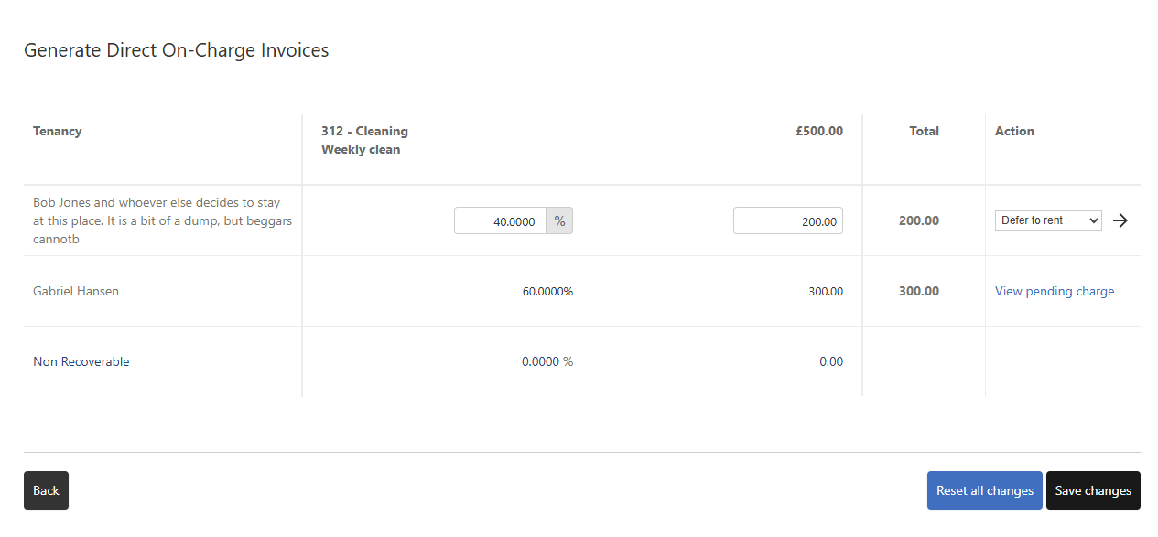The width and height of the screenshot is (1158, 537).
Task: Click the Non Recoverable link
Action: point(81,361)
